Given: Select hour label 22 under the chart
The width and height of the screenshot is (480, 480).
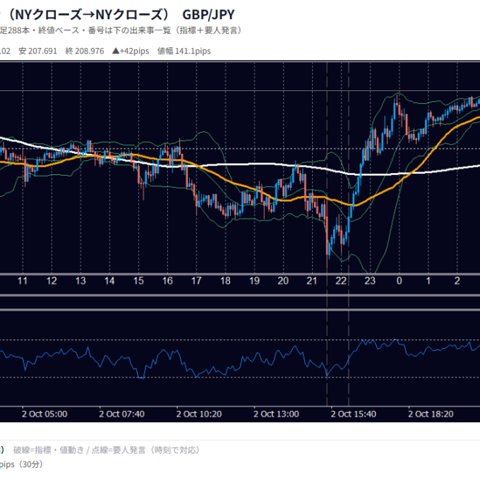Looking at the screenshot, I should pos(341,281).
